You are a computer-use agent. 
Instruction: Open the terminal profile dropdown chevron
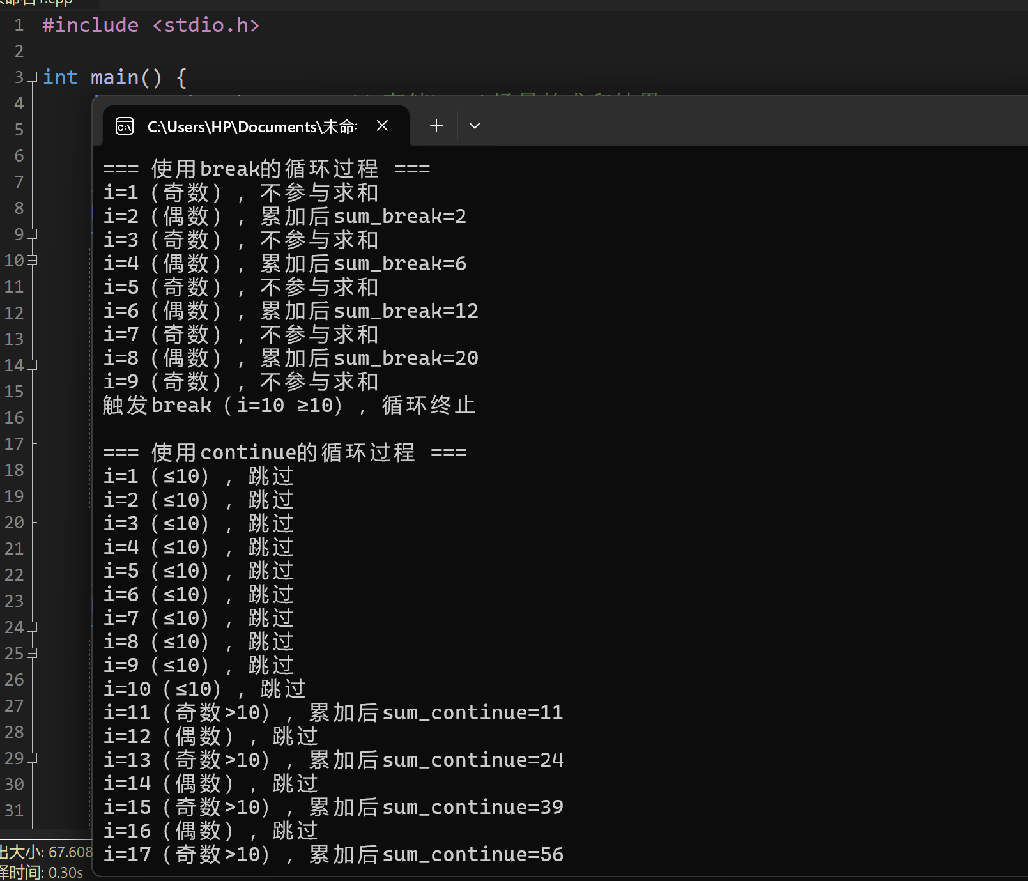click(475, 126)
